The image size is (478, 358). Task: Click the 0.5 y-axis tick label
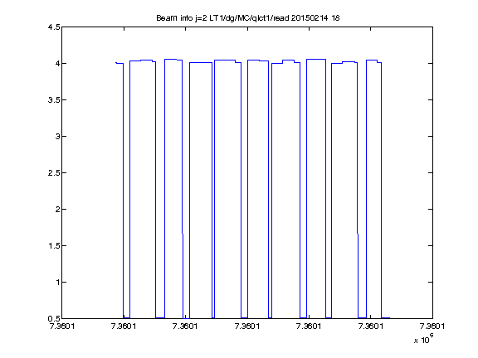tap(54, 319)
